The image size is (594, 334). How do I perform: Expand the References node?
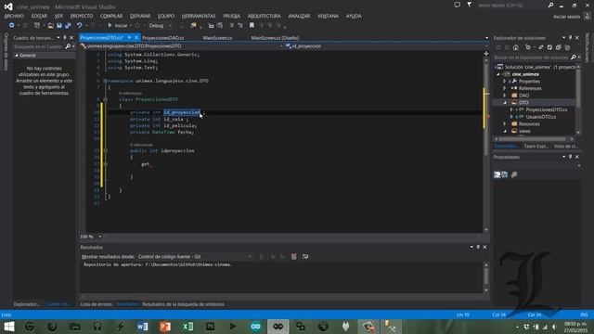click(505, 88)
